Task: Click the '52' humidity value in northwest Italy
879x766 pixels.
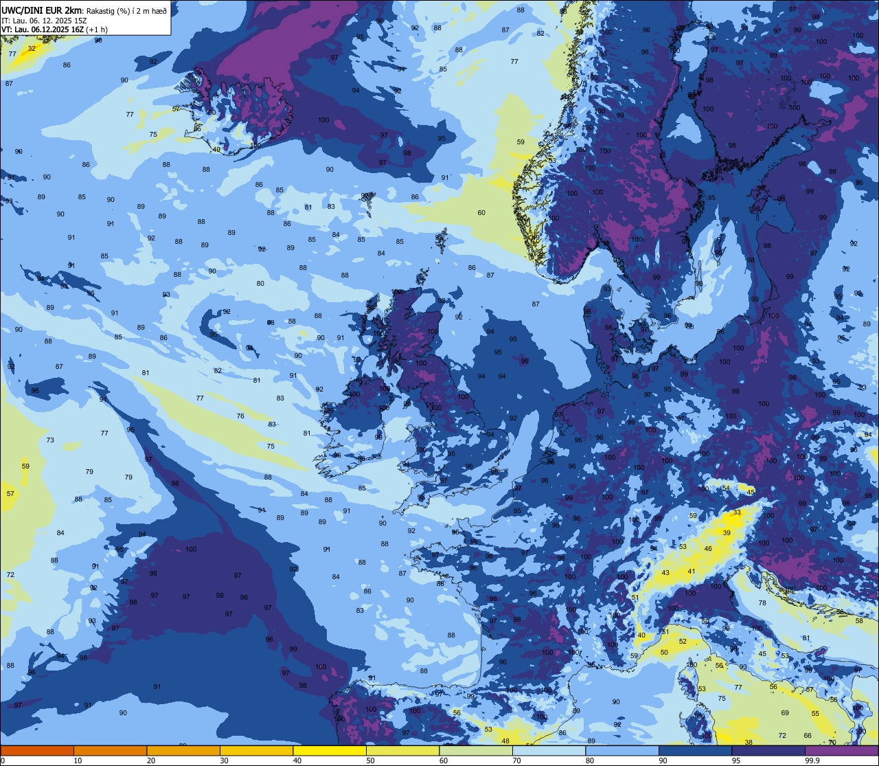Action: pyautogui.click(x=683, y=642)
